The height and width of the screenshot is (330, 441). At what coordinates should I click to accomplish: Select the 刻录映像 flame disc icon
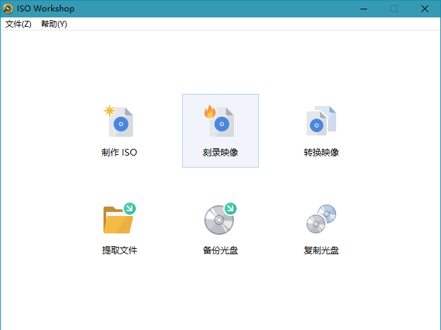pyautogui.click(x=220, y=121)
